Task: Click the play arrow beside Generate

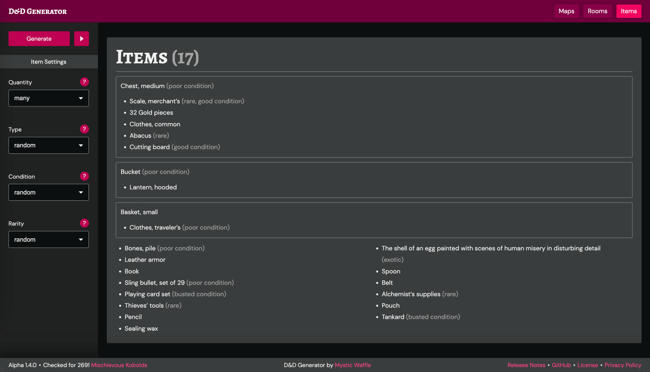Action: (x=81, y=38)
